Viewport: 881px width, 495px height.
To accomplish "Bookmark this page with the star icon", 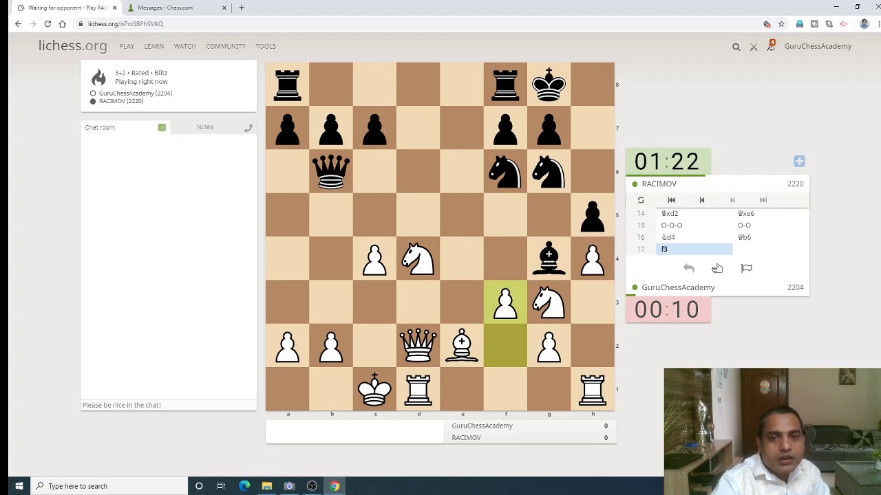I will 781,24.
